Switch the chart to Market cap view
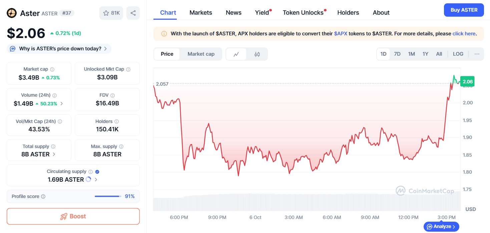The height and width of the screenshot is (233, 490). click(201, 54)
